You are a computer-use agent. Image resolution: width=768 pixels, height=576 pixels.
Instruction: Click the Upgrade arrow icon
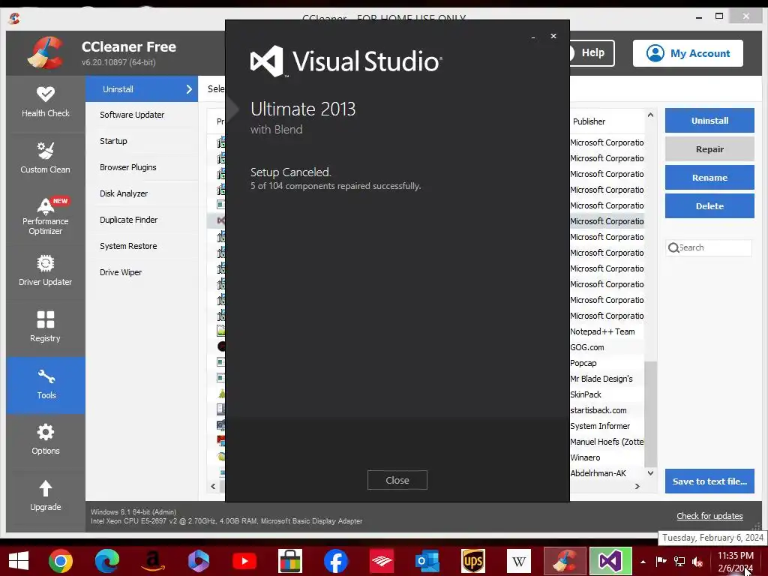(x=46, y=487)
